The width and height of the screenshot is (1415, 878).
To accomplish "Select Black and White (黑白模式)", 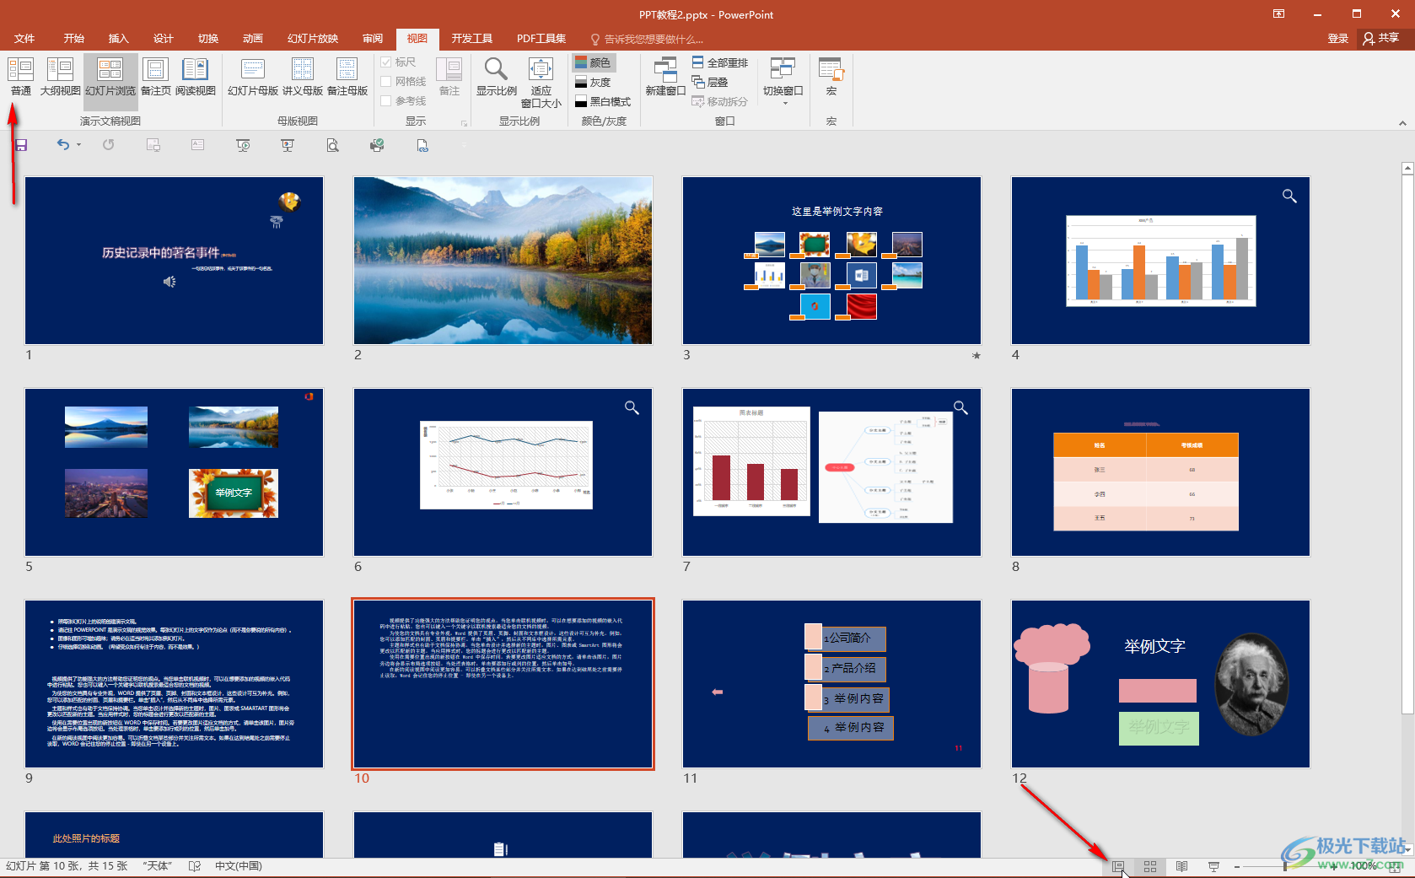I will click(x=602, y=101).
